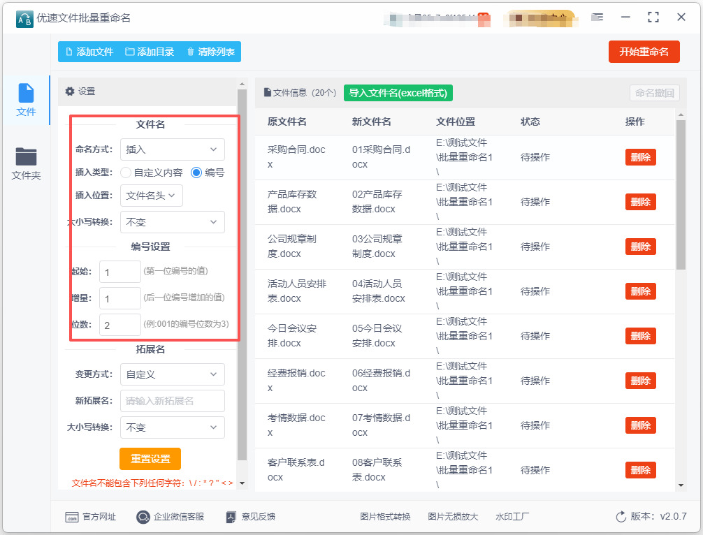
Task: Click the settings gear icon beside 设置
Action: tap(69, 91)
